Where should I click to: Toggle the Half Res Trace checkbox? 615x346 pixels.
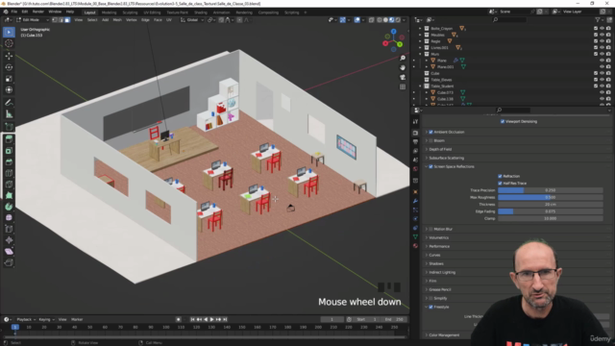(x=500, y=184)
